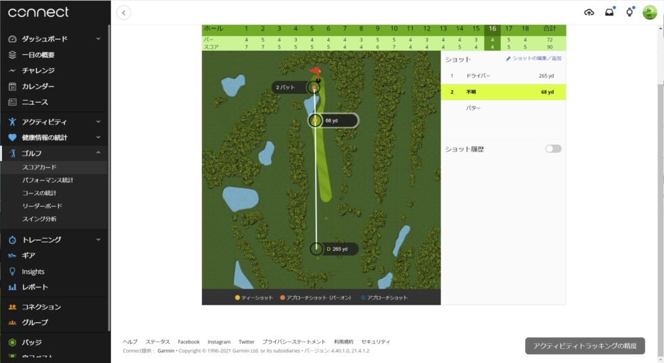Select hole 17 in the scorecard header
Image resolution: width=664 pixels, height=363 pixels.
point(509,28)
